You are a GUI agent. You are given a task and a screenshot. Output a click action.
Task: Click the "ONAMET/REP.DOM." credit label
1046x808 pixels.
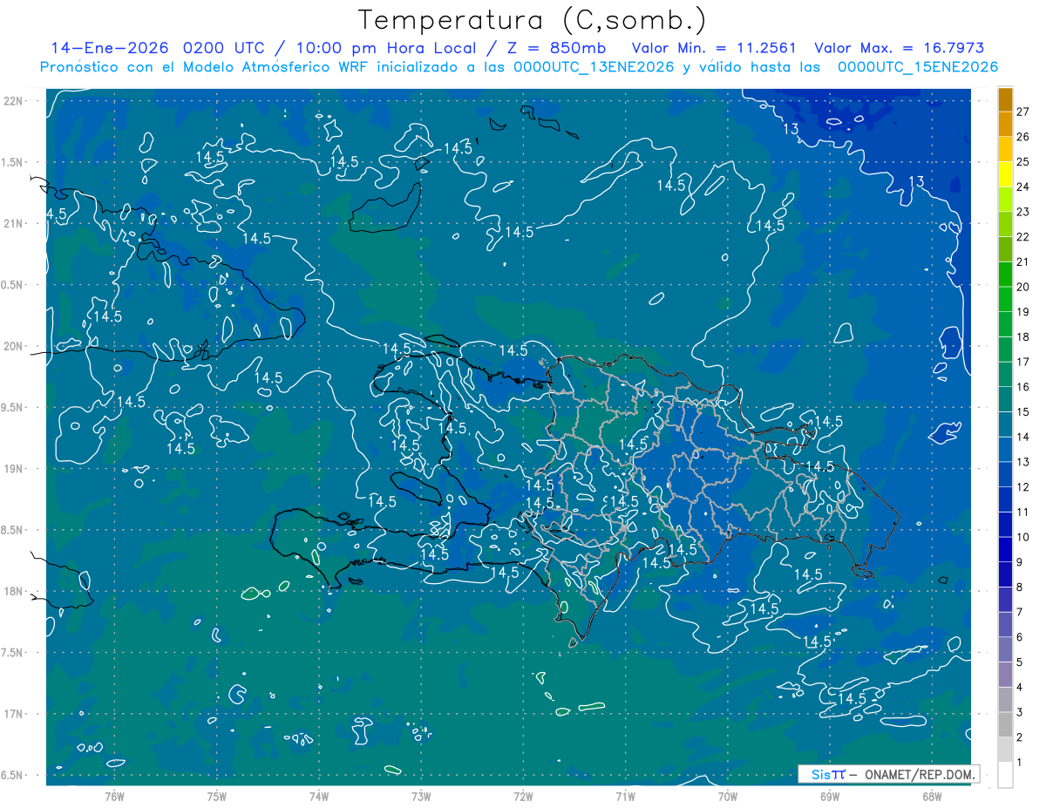click(x=919, y=774)
